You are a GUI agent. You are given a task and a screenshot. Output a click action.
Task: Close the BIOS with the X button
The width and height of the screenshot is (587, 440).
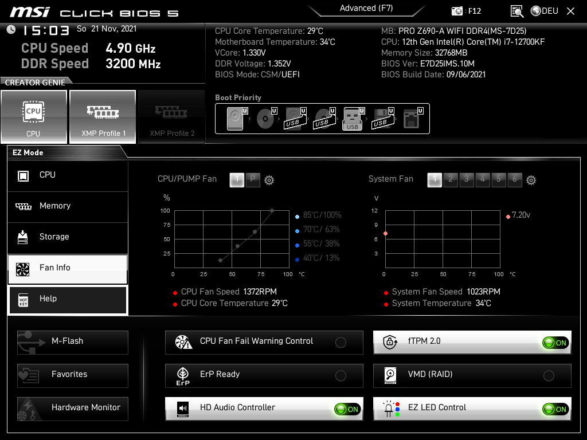coord(570,11)
